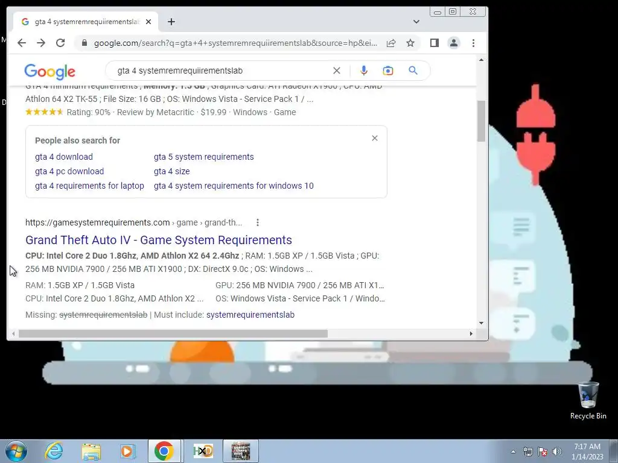Launch Internet Explorer from the taskbar

tap(54, 451)
